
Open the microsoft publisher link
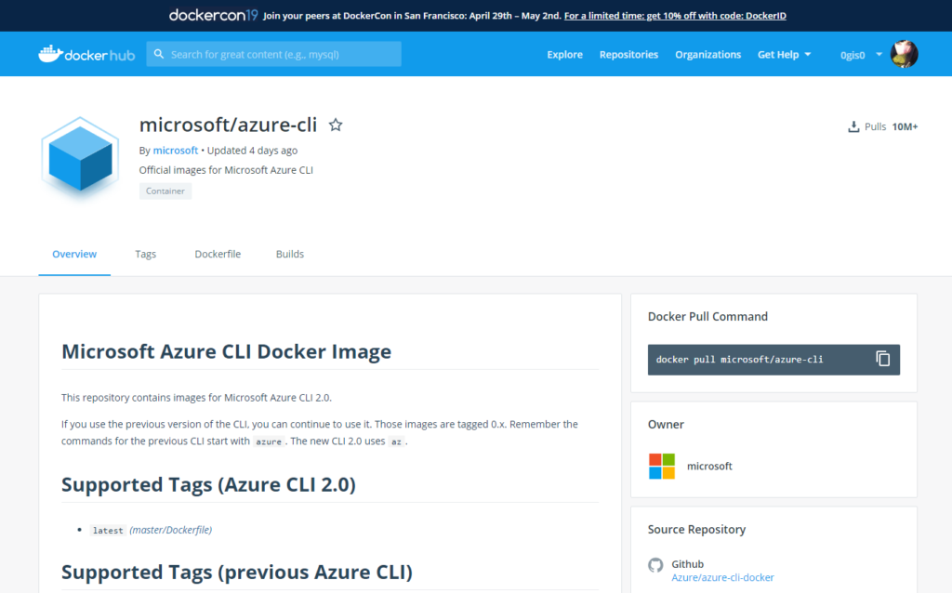point(175,151)
